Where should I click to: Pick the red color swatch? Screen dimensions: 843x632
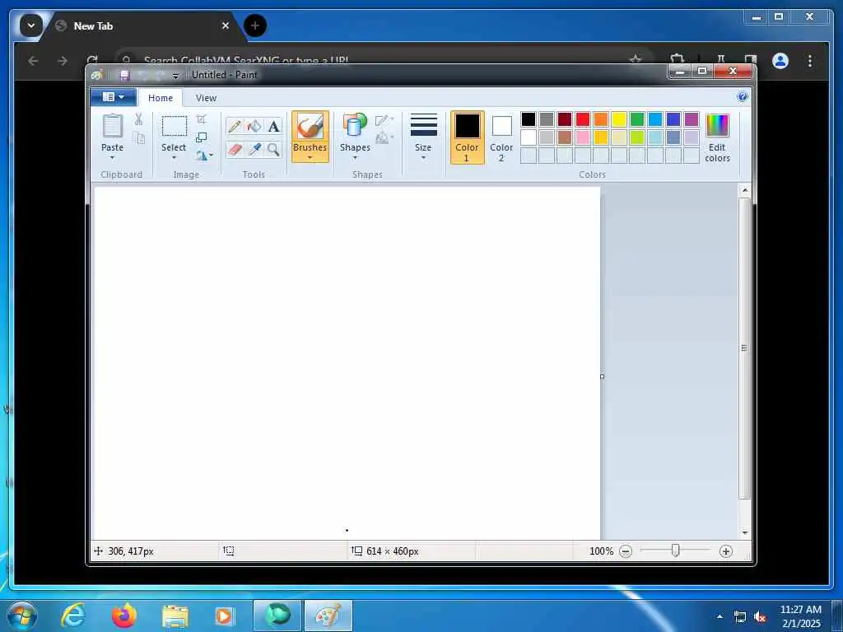[x=583, y=119]
